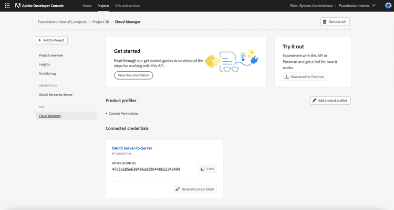Click the key icon on Generate access token
The width and height of the screenshot is (394, 210).
(178, 189)
